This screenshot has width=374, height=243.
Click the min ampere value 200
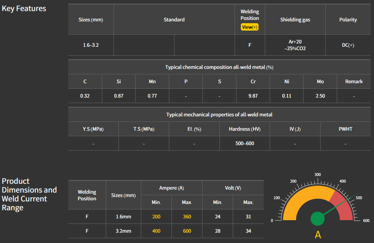coord(156,216)
